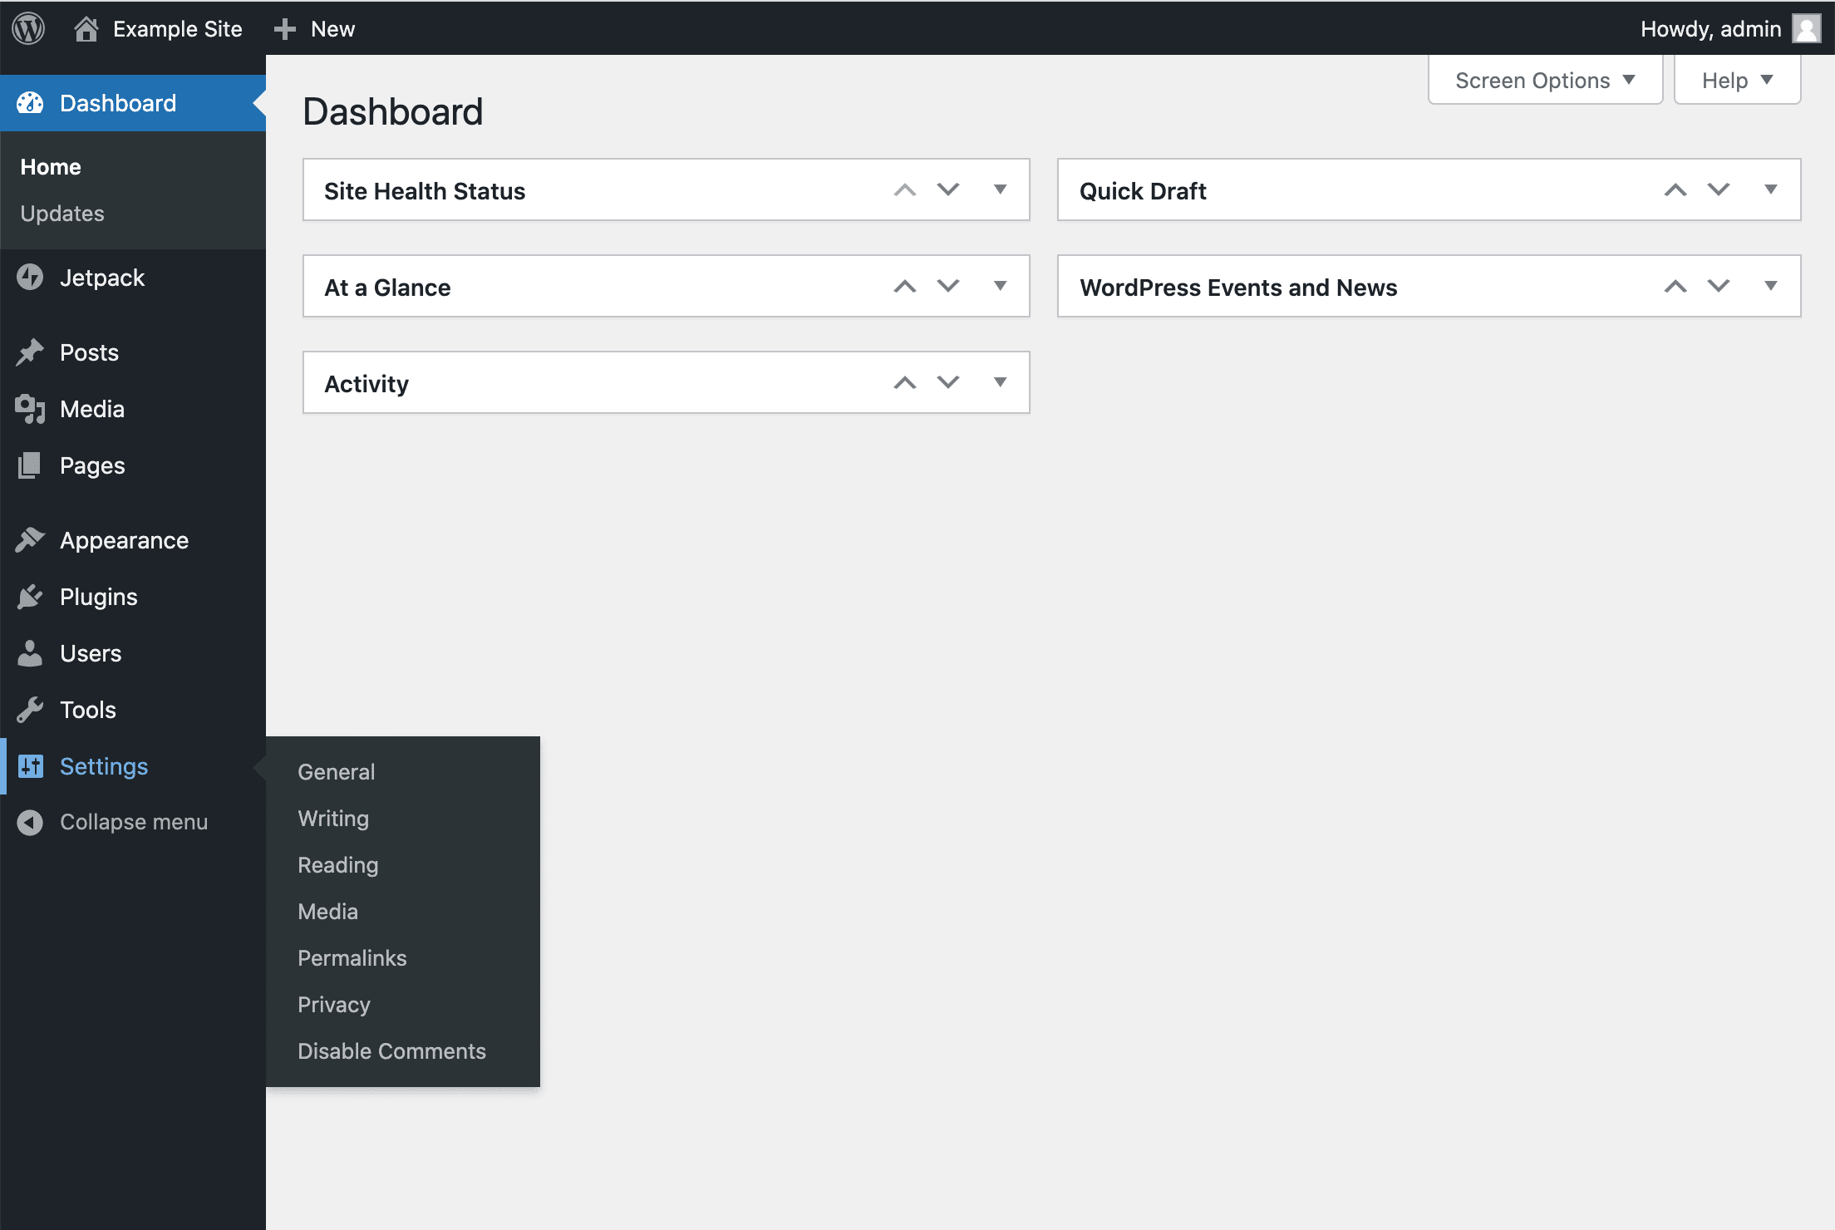The width and height of the screenshot is (1835, 1230).
Task: Select the Users icon in sidebar
Action: click(30, 653)
